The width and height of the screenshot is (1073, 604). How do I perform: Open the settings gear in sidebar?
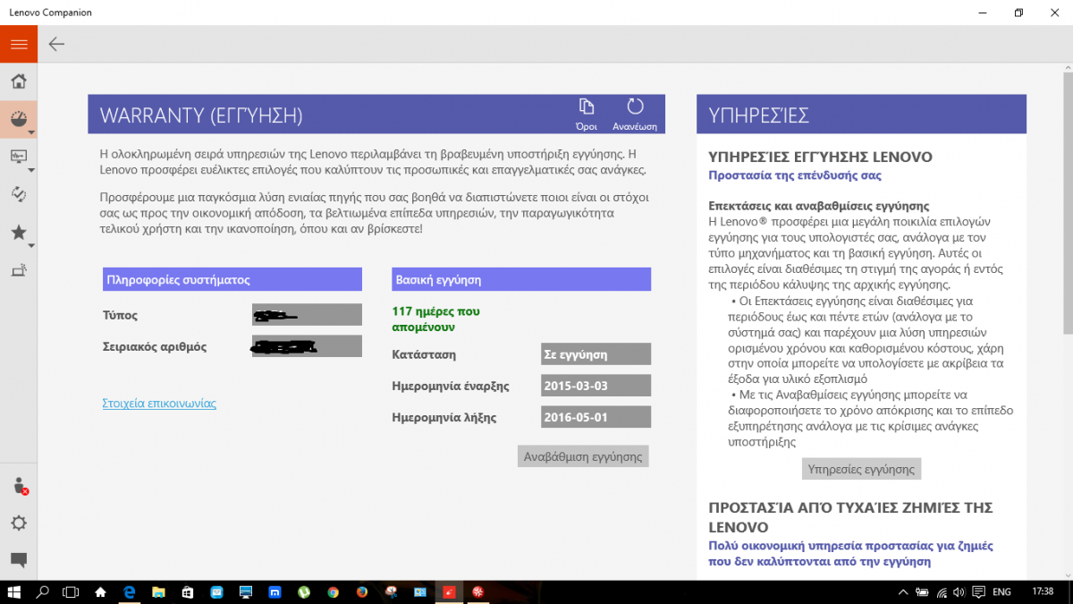click(18, 523)
